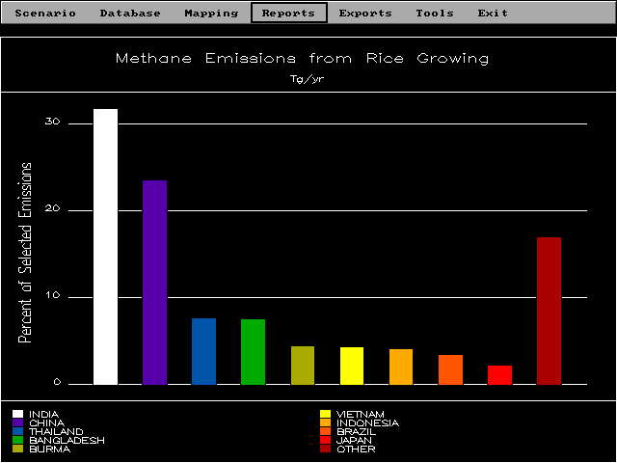Click the Tg/yr units subtitle
617x463 pixels.
pyautogui.click(x=307, y=79)
